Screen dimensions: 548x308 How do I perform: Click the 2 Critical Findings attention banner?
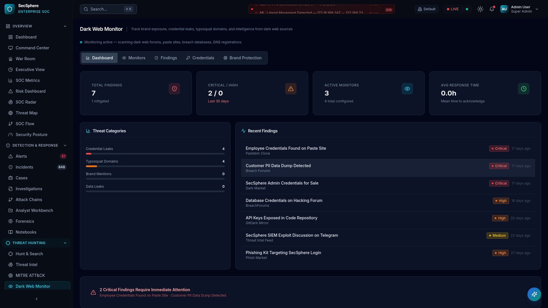pyautogui.click(x=310, y=292)
